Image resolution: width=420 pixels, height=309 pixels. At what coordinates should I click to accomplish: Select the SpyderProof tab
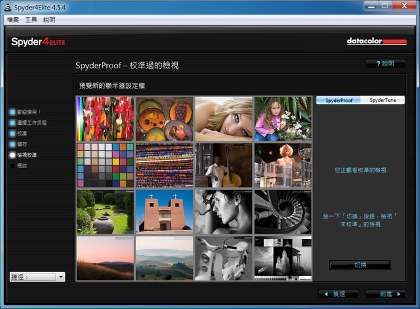pyautogui.click(x=339, y=100)
